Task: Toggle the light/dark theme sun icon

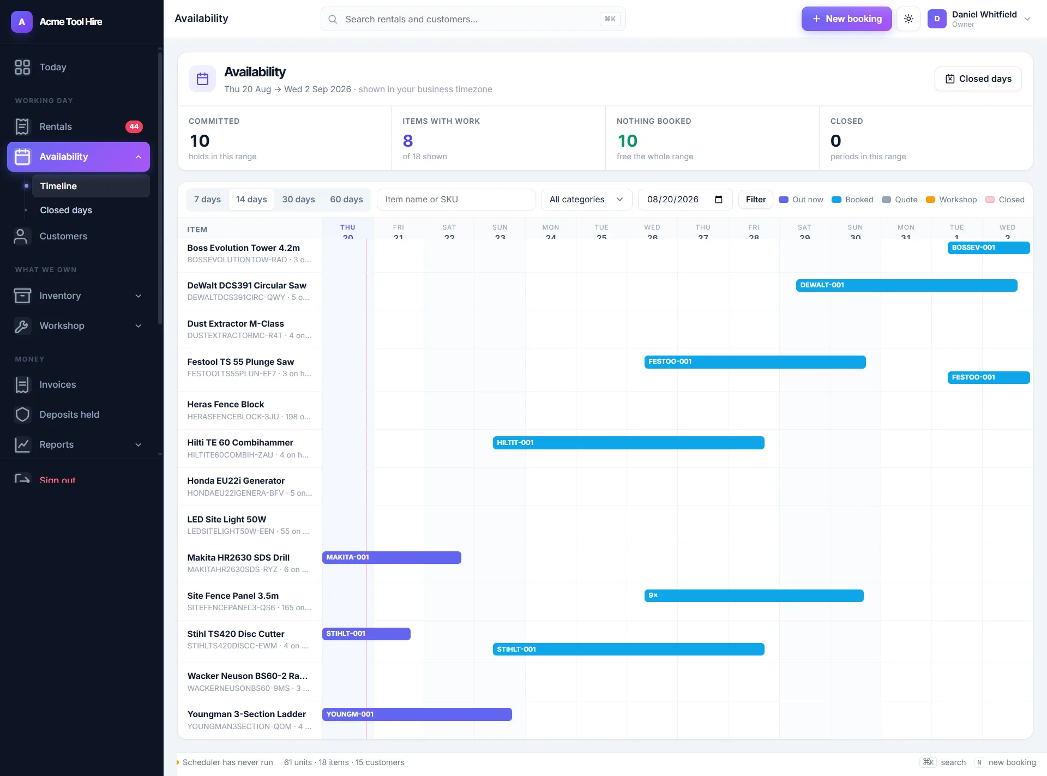Action: click(x=908, y=19)
